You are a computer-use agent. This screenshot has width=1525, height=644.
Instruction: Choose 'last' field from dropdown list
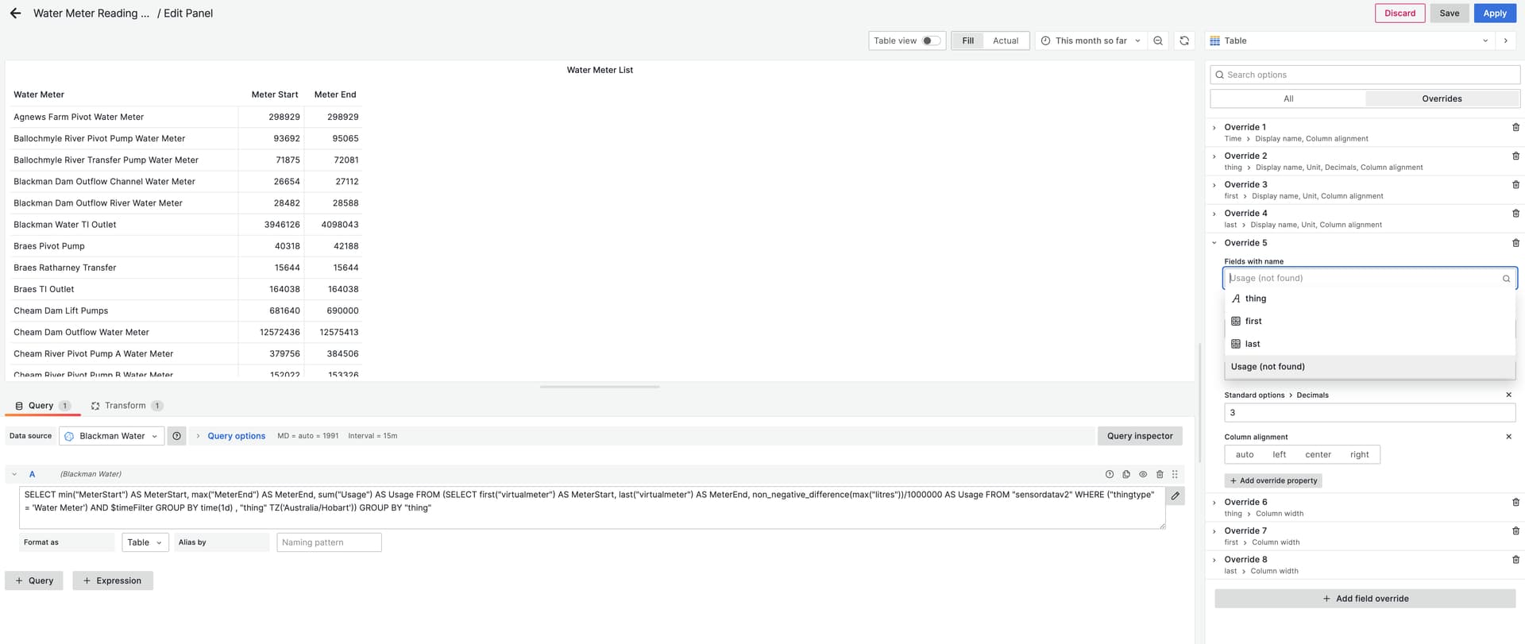coord(1369,344)
